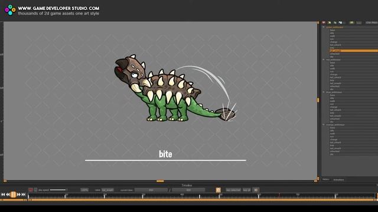Screen dimensions: 378x212
Task: Select the bite animation under green_ankylosaur
Action: click(x=332, y=48)
